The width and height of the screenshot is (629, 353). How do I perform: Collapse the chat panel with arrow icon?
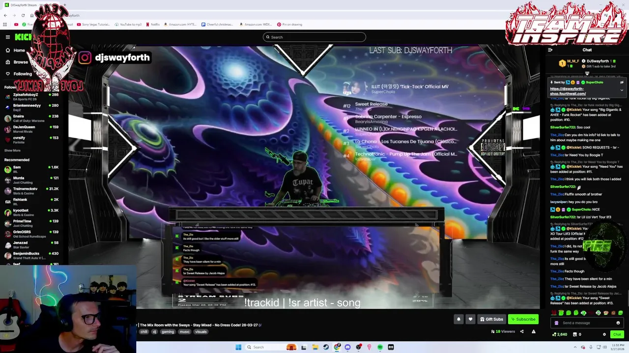pos(550,50)
